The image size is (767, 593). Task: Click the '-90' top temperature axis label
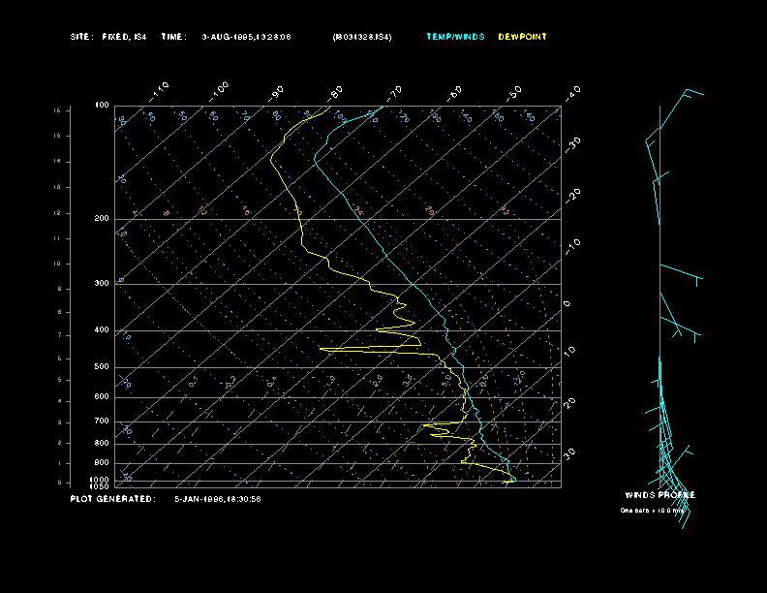coord(276,93)
